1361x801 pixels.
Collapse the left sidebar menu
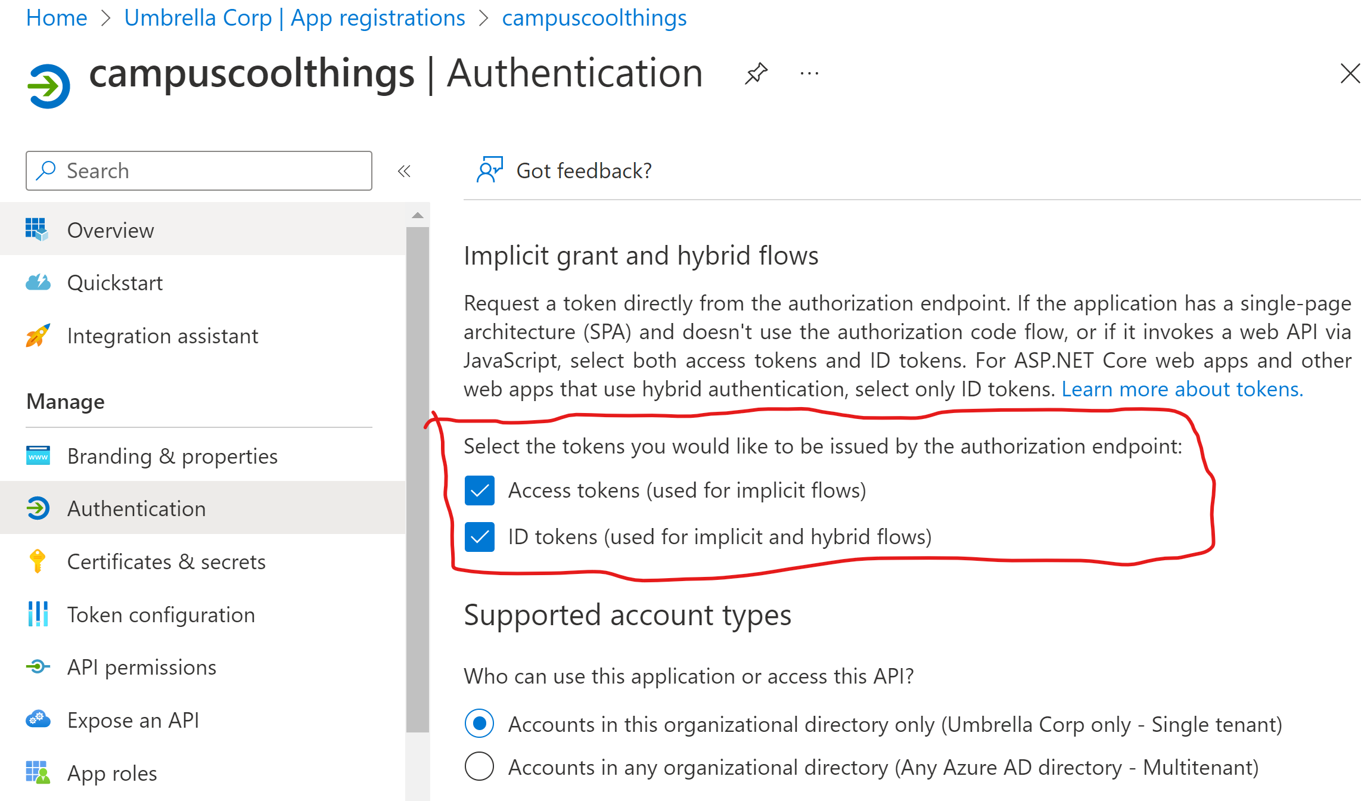click(405, 170)
